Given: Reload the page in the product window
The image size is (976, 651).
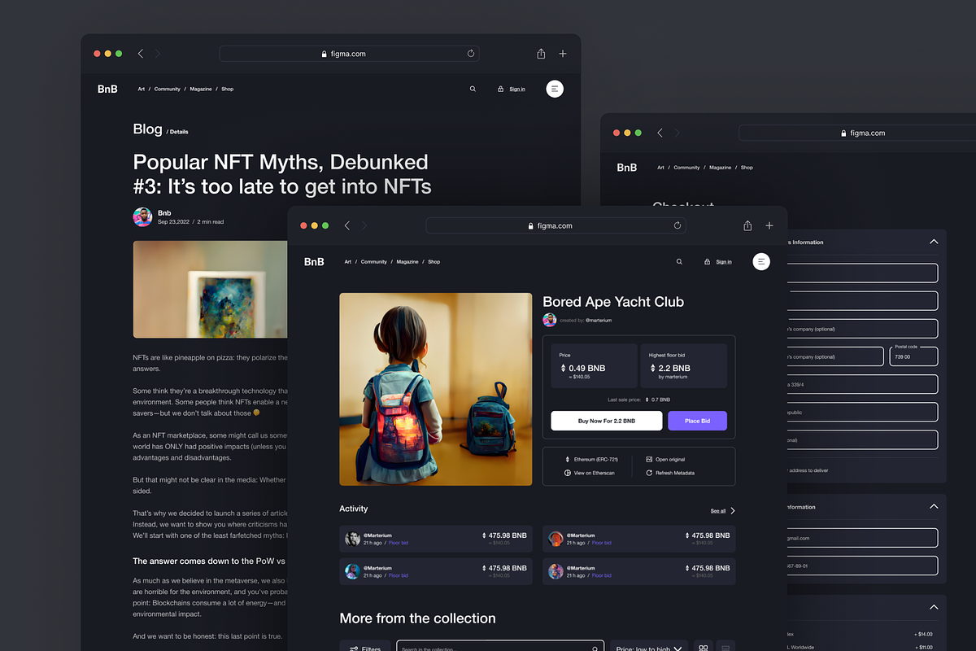Looking at the screenshot, I should pyautogui.click(x=678, y=225).
